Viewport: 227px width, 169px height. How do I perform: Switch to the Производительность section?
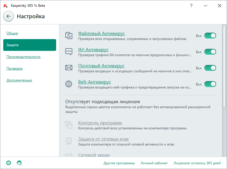24,57
